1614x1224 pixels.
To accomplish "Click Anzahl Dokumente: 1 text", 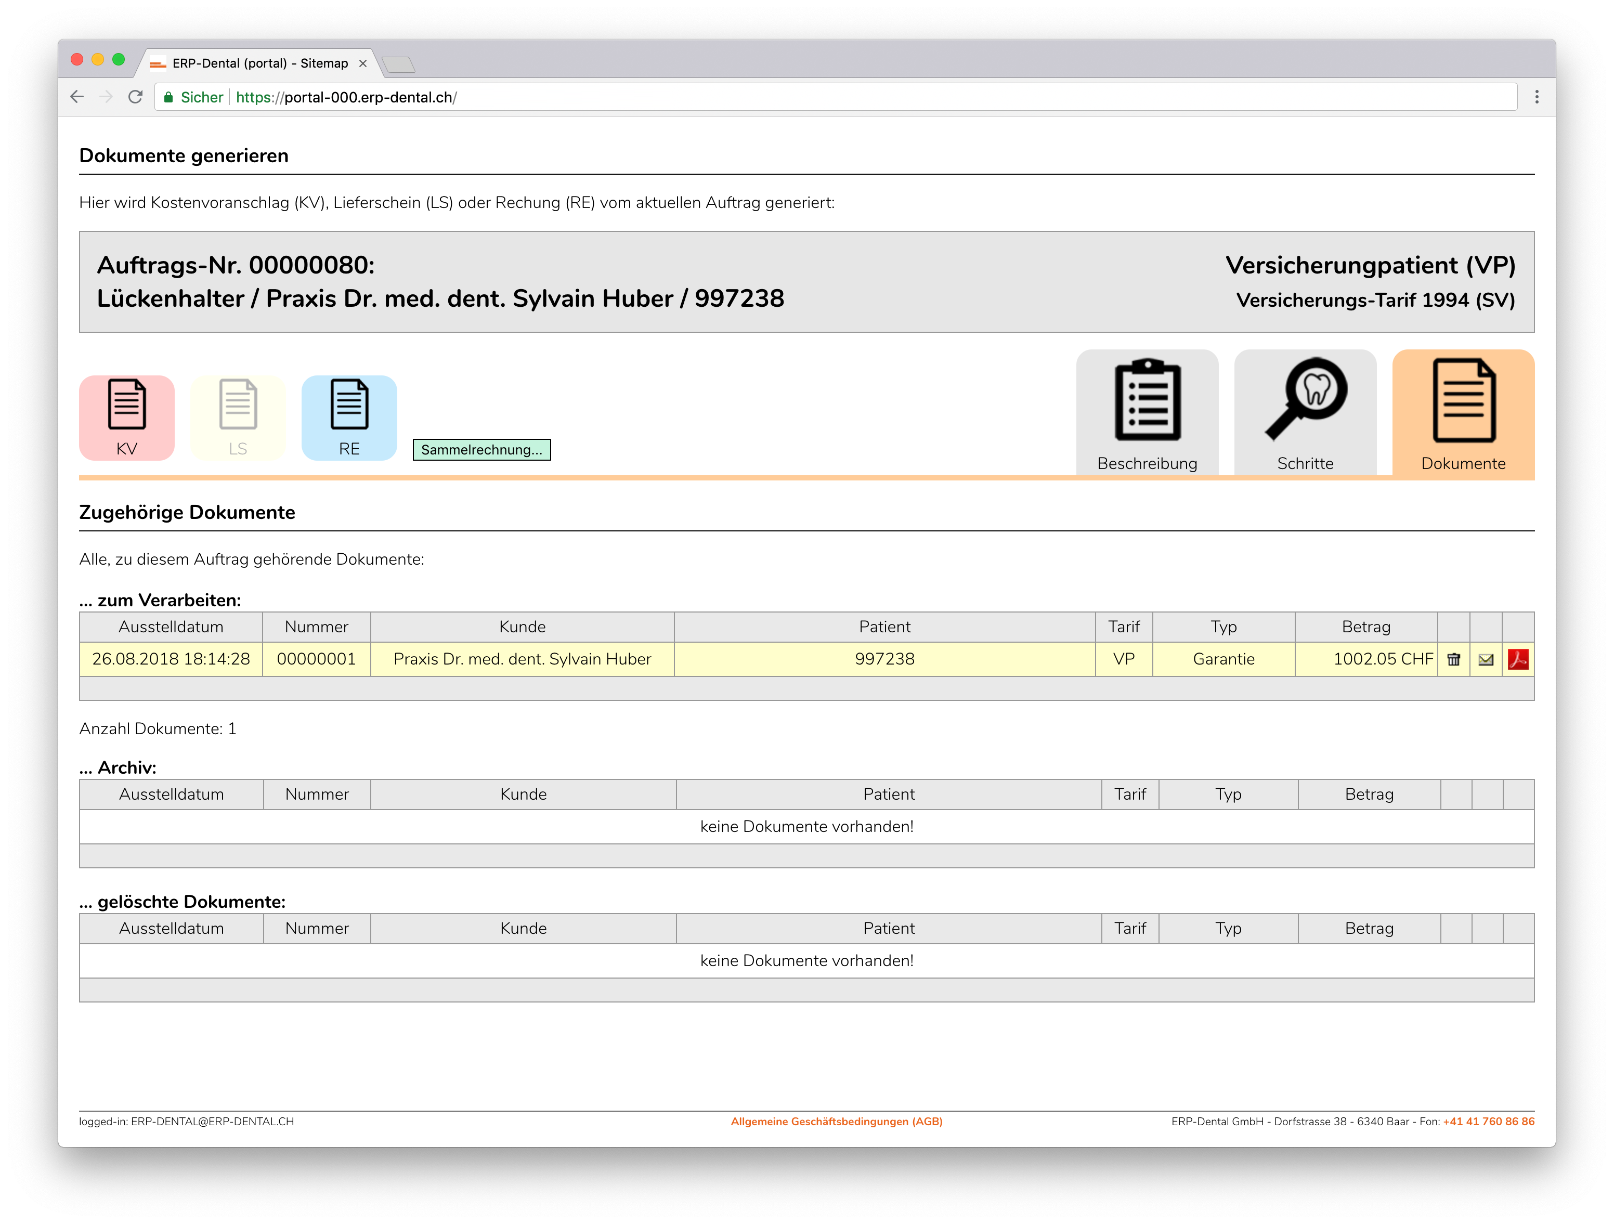I will pyautogui.click(x=158, y=728).
